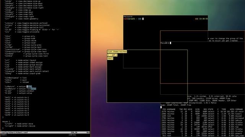Click the "vt-switch-to-1" line
The width and height of the screenshot is (245, 137).
coord(16,97)
